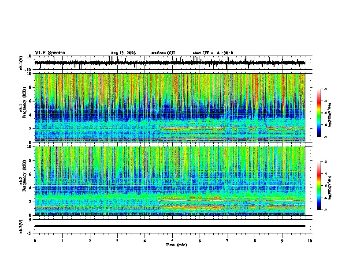Click the ch.2 "Frequency (kHz)" axis label

[24, 175]
